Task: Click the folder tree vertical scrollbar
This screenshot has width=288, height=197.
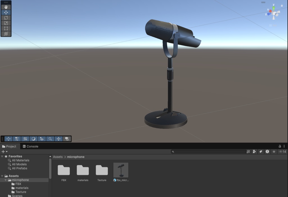Action: pyautogui.click(x=50, y=168)
